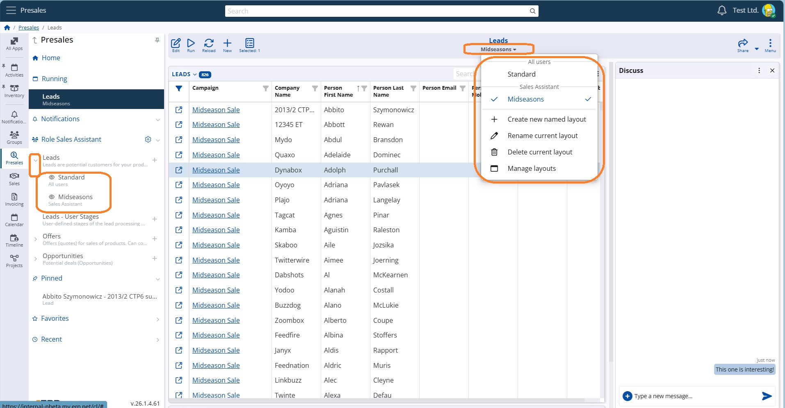Open pinned Abbito Szymonowicz lead
785x408 pixels.
tap(100, 299)
